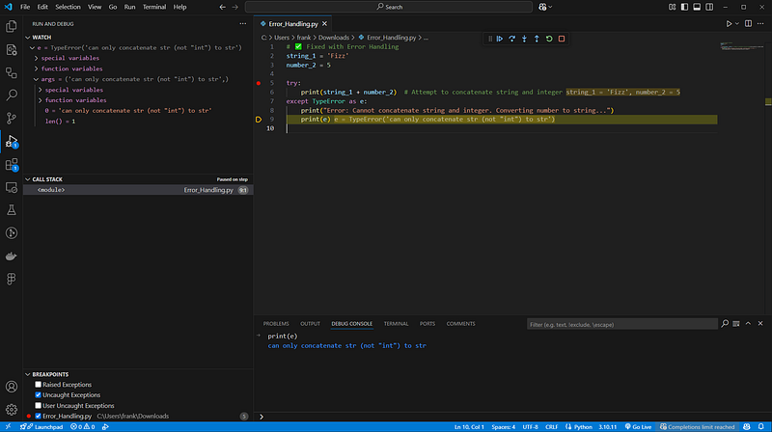
Task: Click Continue in debug toolbar
Action: [500, 39]
